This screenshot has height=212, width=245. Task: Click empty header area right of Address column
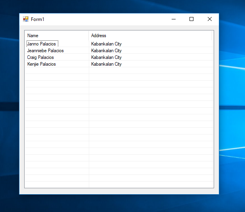(x=213, y=36)
